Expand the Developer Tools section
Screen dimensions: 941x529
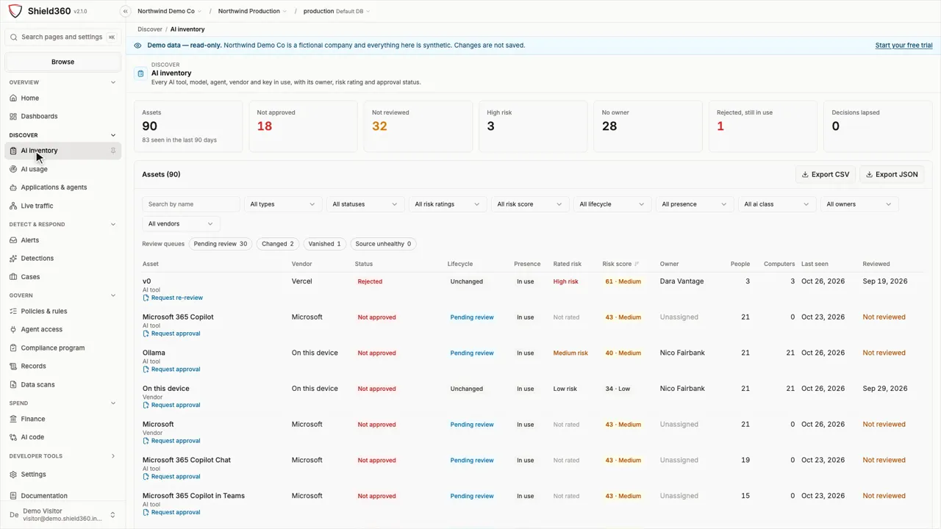point(112,456)
